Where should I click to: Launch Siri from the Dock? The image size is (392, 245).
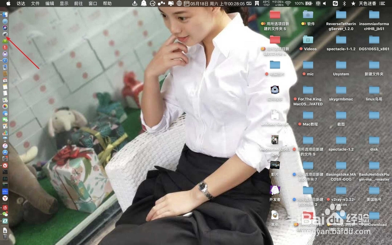5,28
